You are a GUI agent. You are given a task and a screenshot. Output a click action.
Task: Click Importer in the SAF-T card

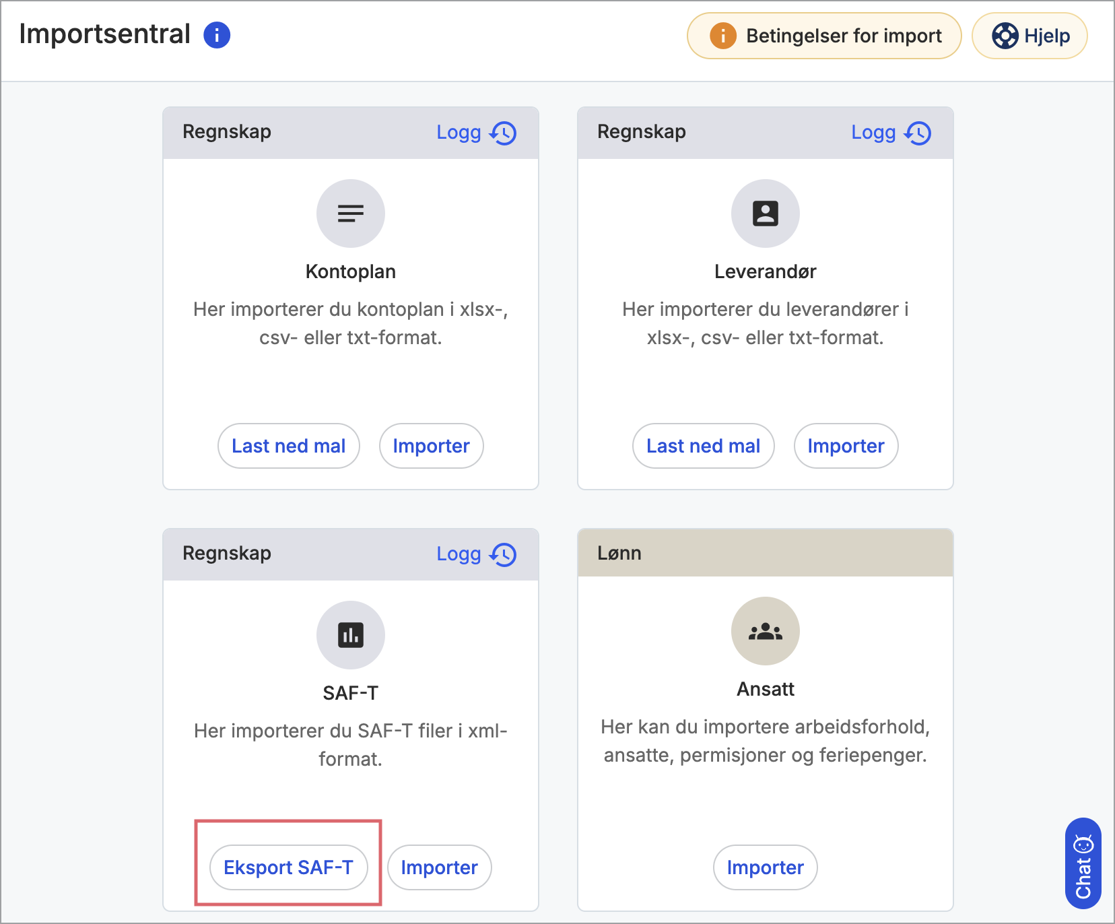[440, 867]
